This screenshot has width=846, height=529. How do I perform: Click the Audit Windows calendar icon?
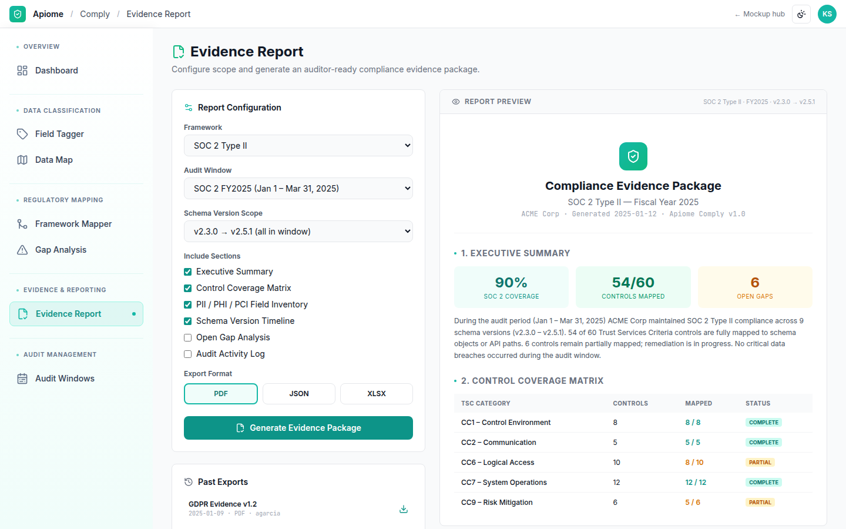[22, 379]
